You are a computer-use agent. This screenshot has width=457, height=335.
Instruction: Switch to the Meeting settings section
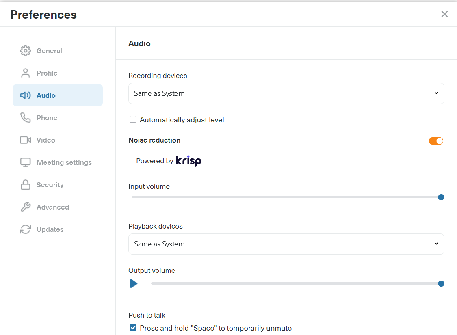point(64,162)
